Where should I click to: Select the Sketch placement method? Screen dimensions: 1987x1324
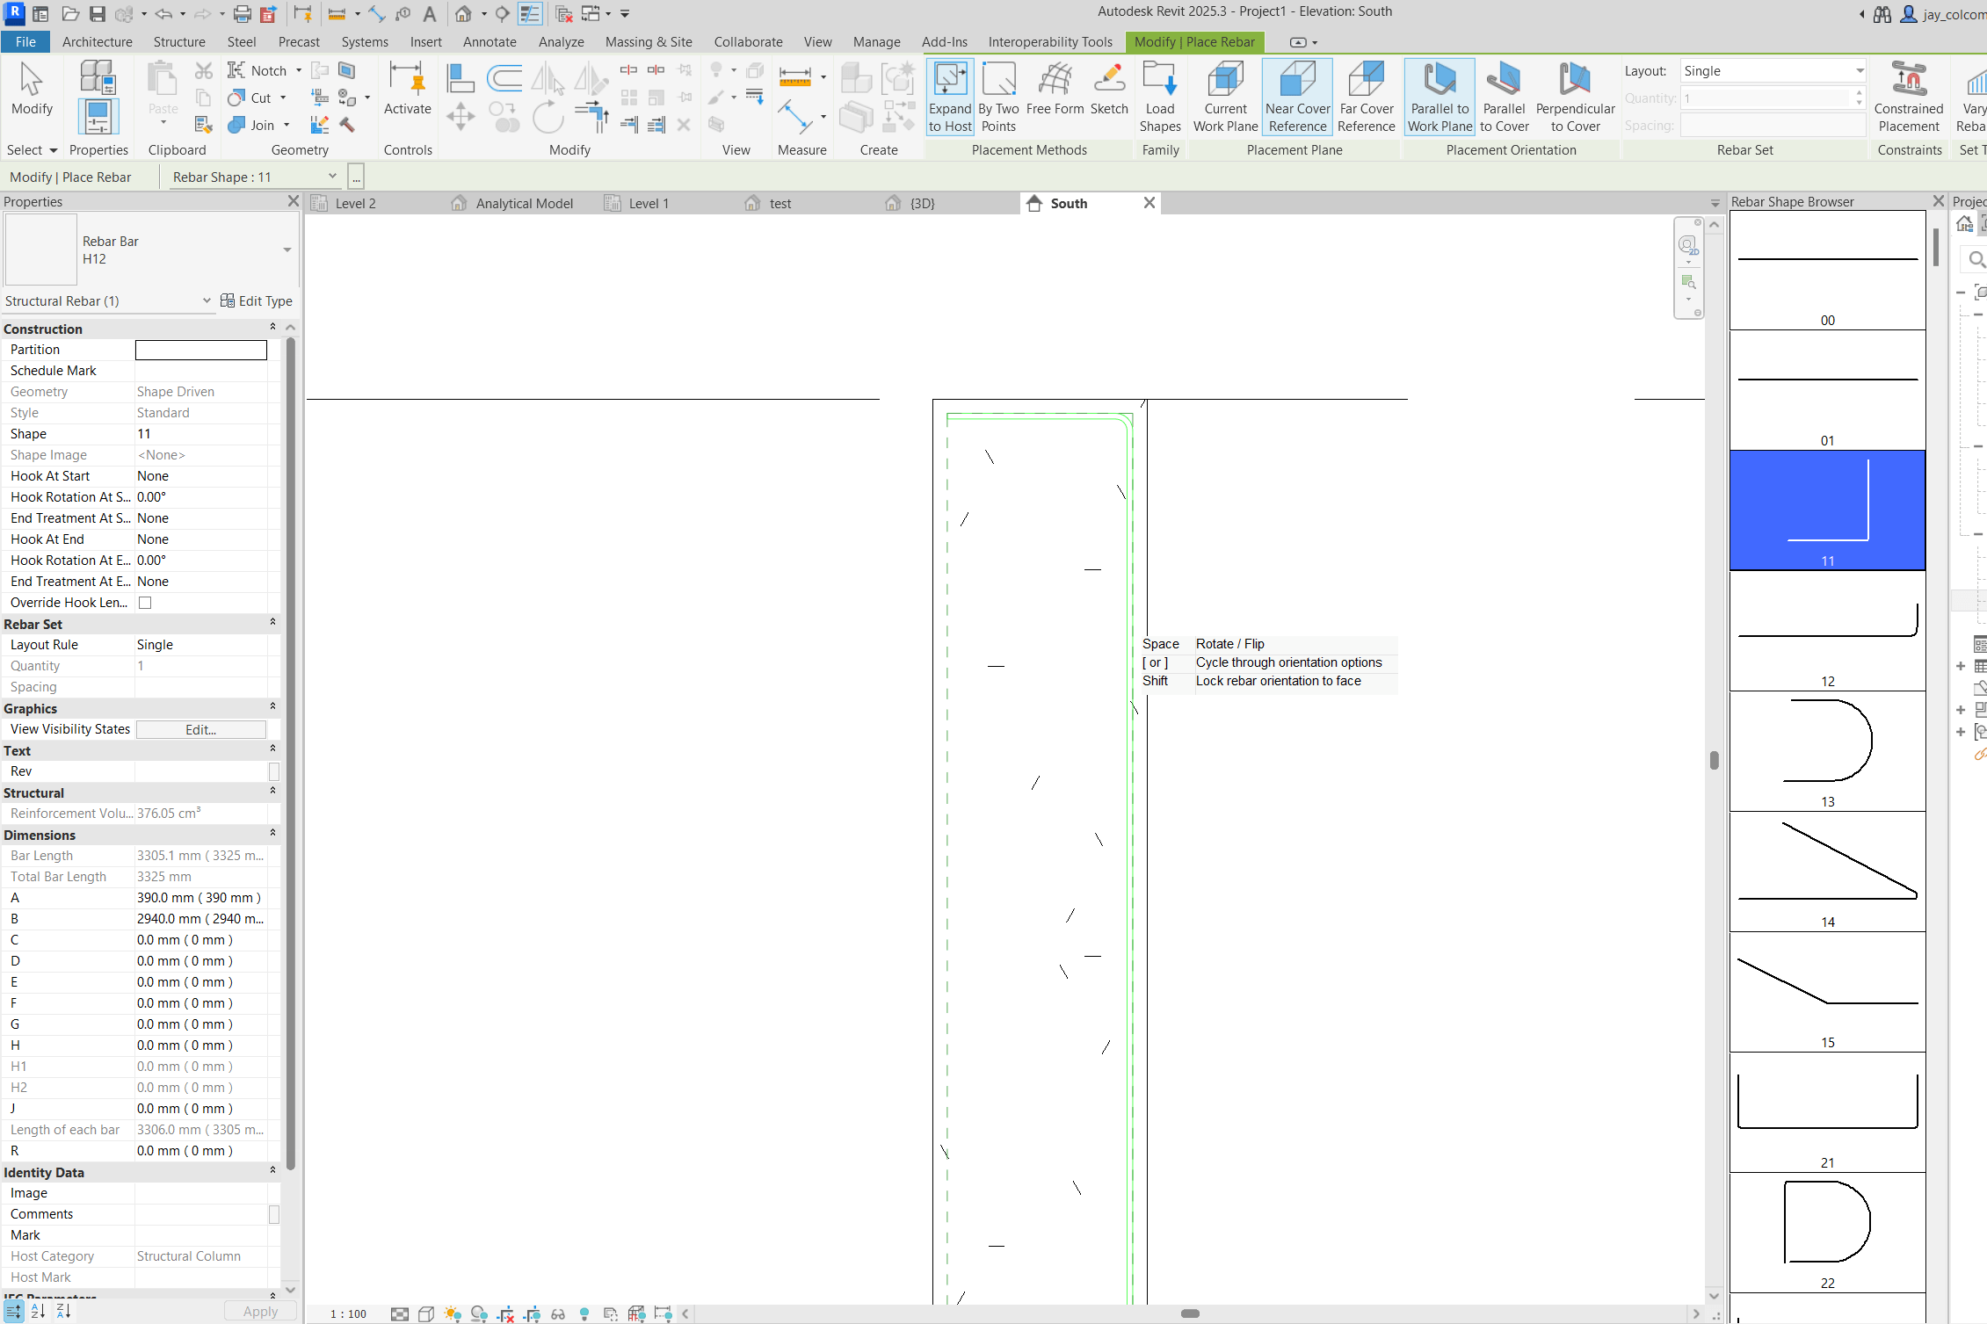(1110, 95)
